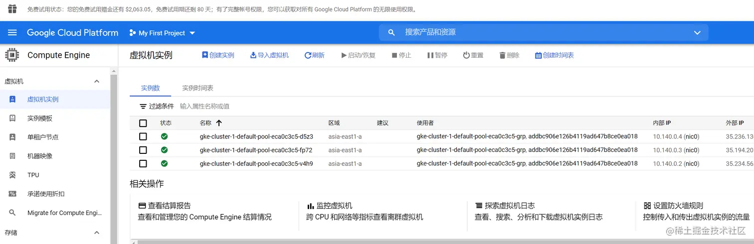Click 刷新 refresh button

tap(315, 55)
